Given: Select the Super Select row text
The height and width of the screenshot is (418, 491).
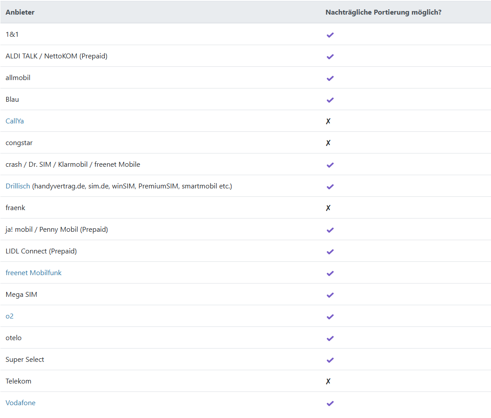Looking at the screenshot, I should click(x=25, y=360).
